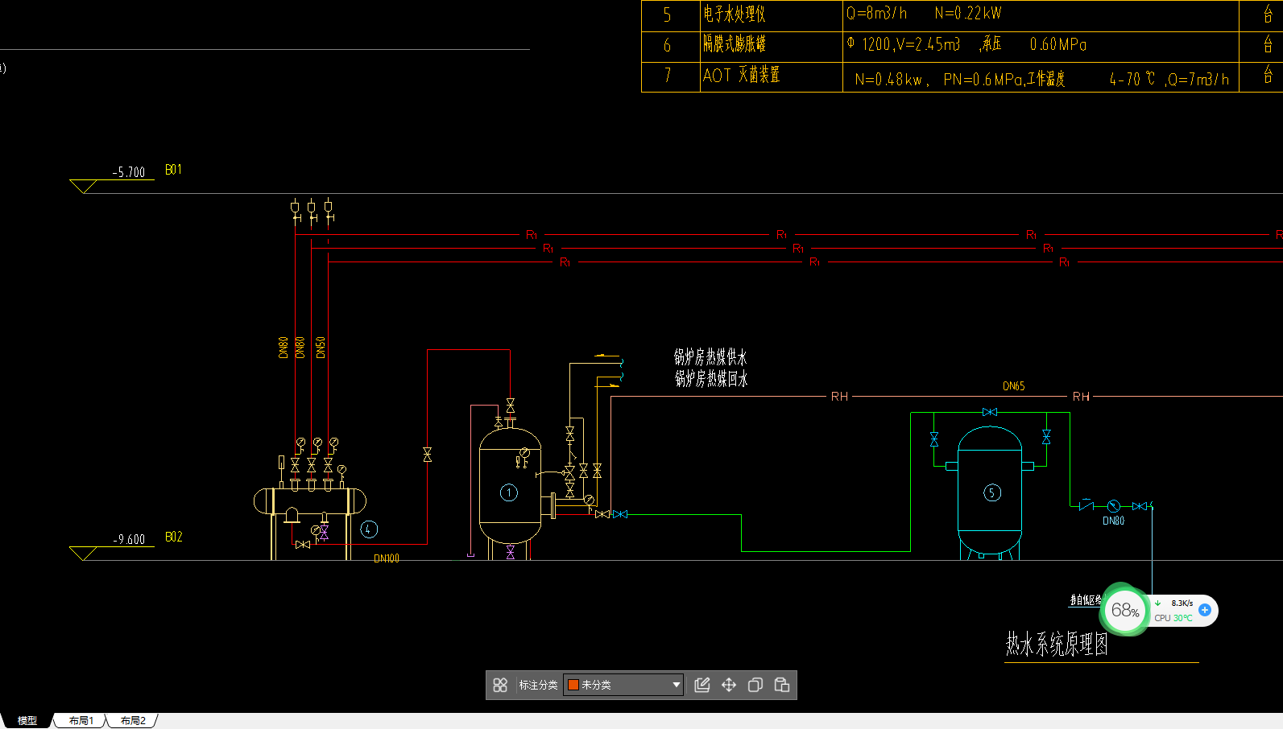Image resolution: width=1283 pixels, height=729 pixels.
Task: Open the 标注分类 dropdown showing 未分类
Action: coord(623,685)
